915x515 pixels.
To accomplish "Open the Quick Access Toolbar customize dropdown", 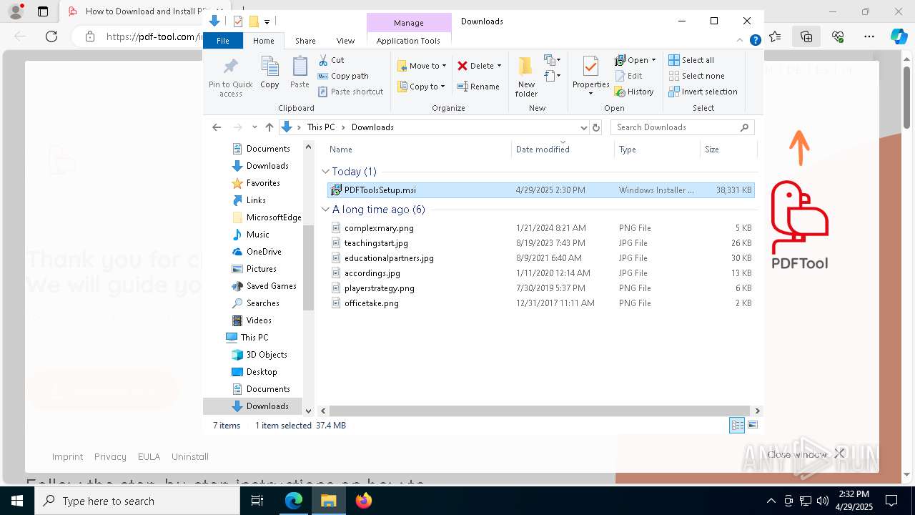I will point(267,21).
